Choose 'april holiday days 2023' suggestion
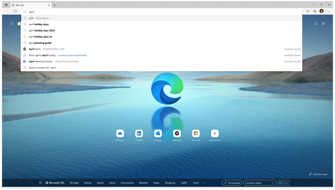The image size is (335, 190). click(161, 30)
